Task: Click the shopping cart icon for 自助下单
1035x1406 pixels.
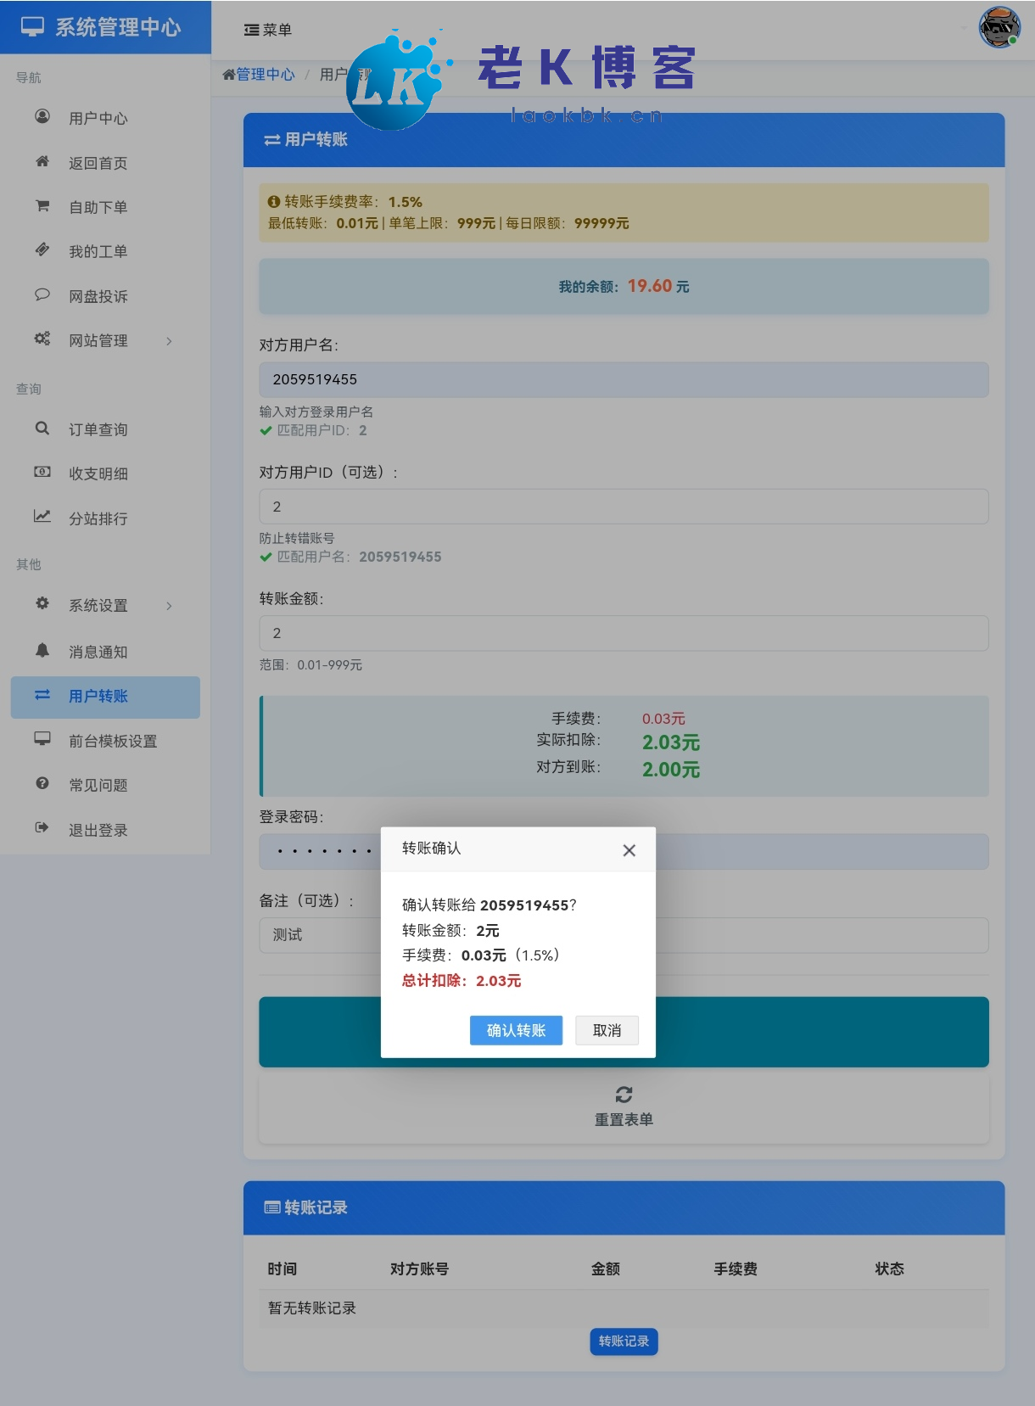Action: click(x=42, y=205)
